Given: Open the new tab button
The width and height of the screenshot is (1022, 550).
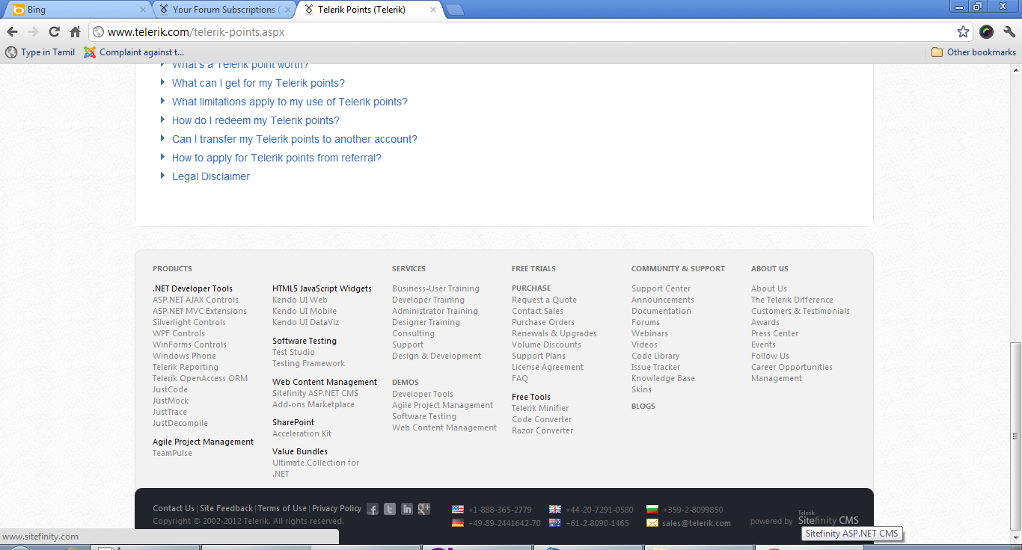Looking at the screenshot, I should (x=454, y=10).
